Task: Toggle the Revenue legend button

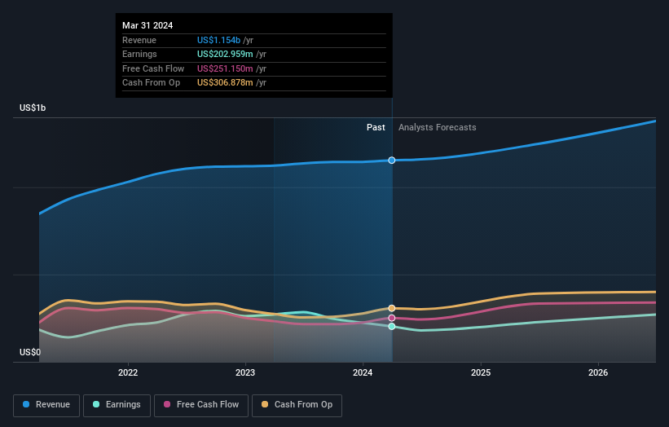Action: click(x=46, y=405)
